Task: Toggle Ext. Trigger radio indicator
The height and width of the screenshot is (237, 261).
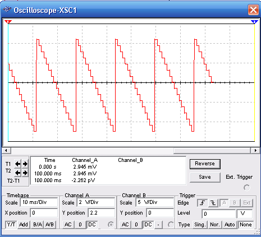Action: point(247,188)
